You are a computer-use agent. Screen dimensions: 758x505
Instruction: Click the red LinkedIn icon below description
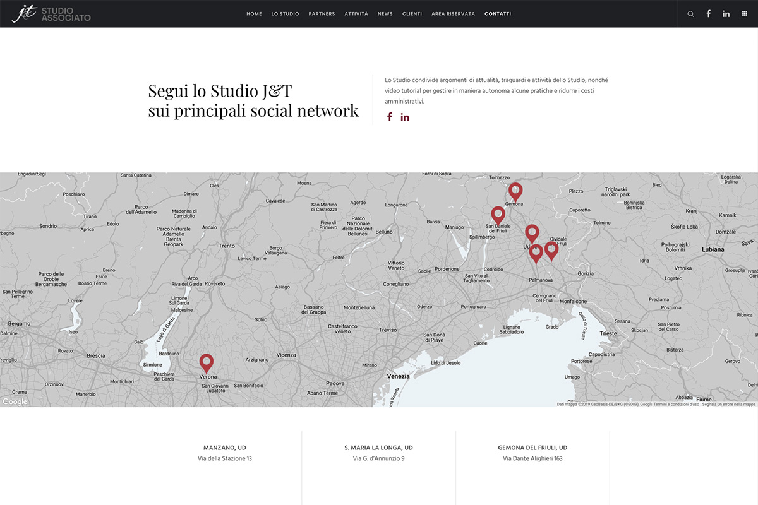[405, 117]
